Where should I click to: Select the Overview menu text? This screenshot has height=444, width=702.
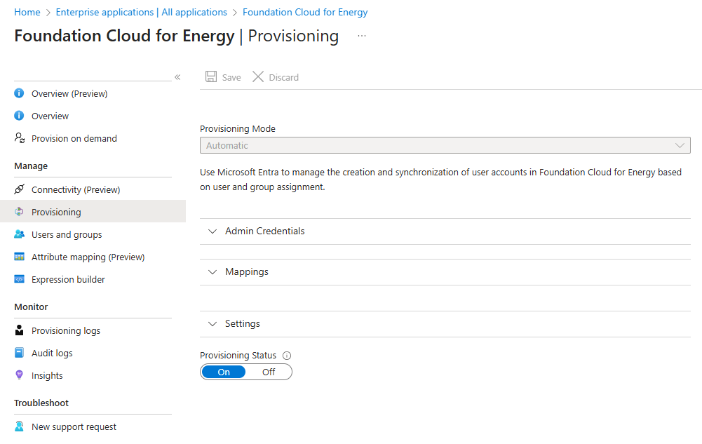(x=50, y=116)
